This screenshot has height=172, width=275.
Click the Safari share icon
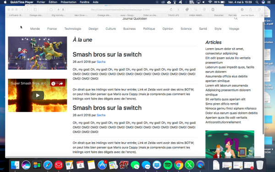(x=250, y=10)
